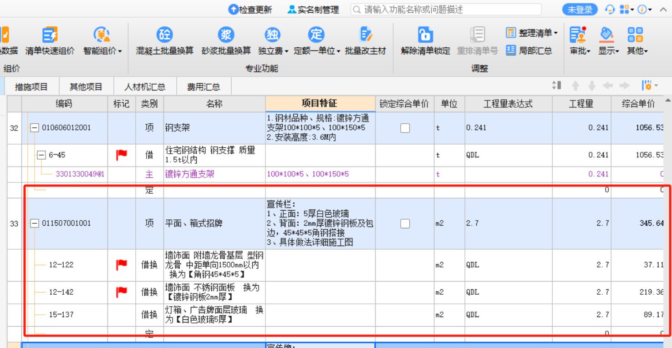Click the move up arrow icon

(x=575, y=86)
